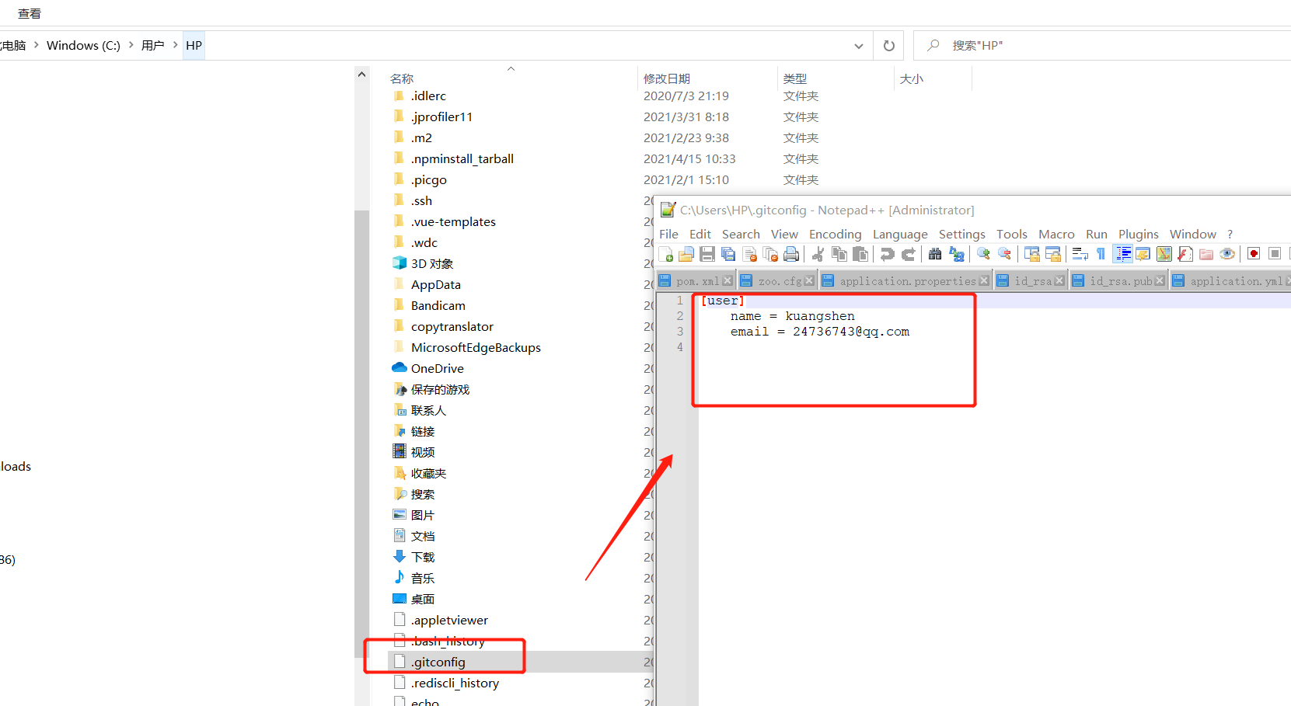Select the OneDrive item

438,369
